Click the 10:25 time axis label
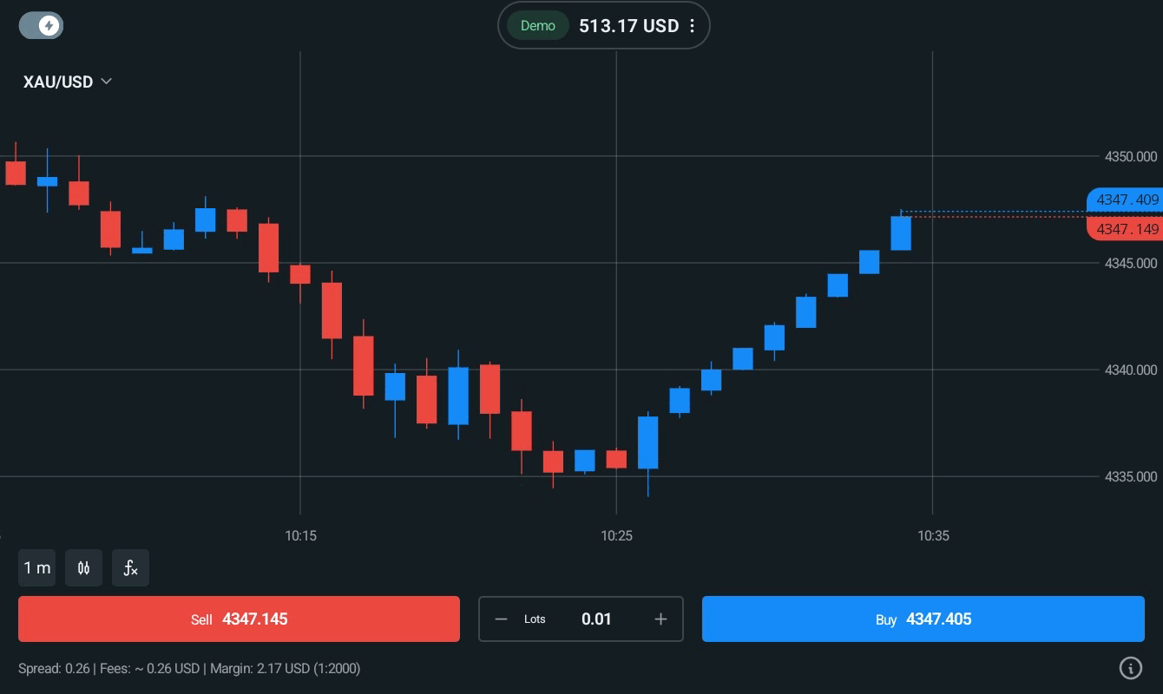Viewport: 1163px width, 694px height. 616,536
